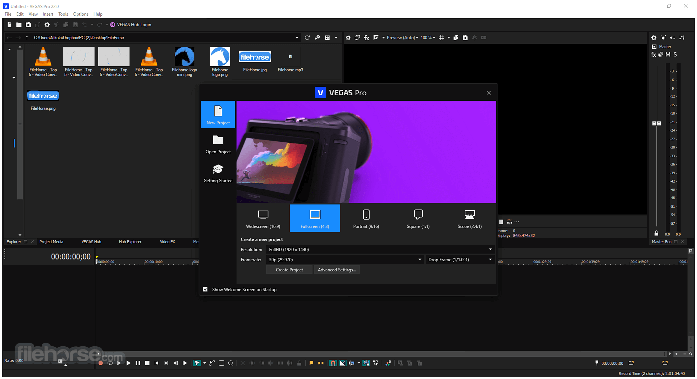Open the Preview (Auto) quality dropdown
Screen dimensions: 697x379
tap(403, 38)
